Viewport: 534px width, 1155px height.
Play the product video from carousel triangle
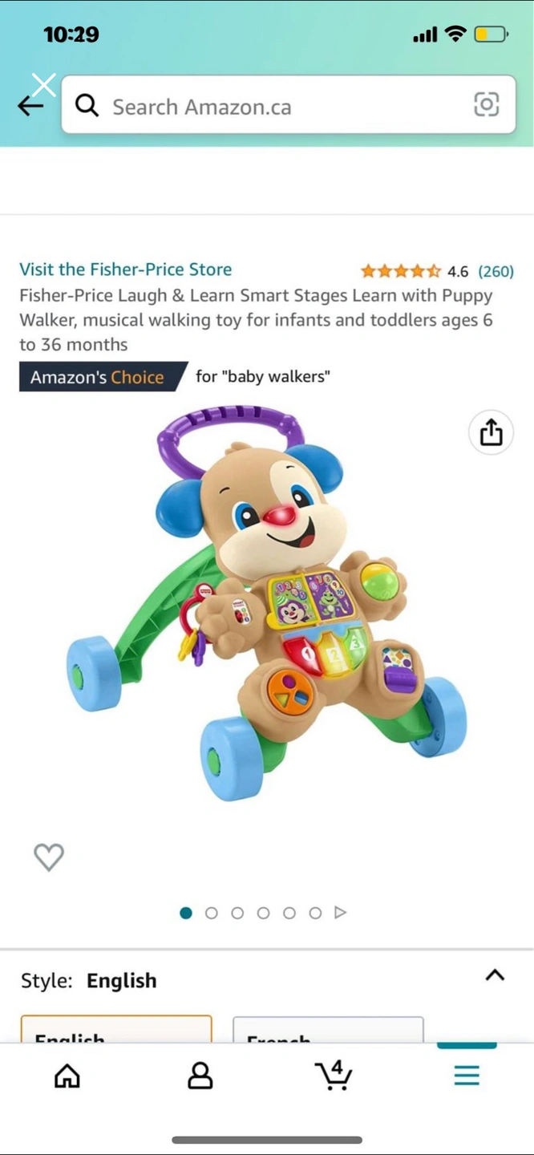341,913
